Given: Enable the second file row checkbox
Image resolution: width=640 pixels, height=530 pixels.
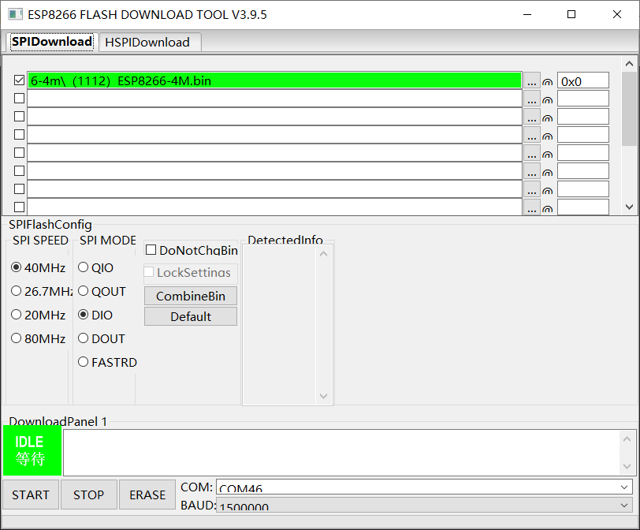Looking at the screenshot, I should [x=19, y=99].
